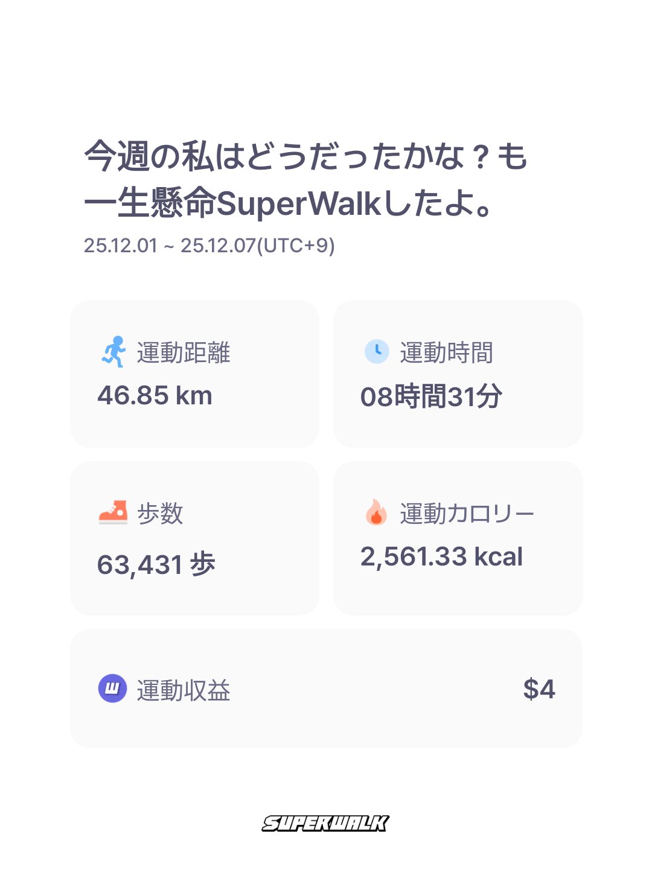The height and width of the screenshot is (895, 652).
Task: Open the 運動収益 label
Action: [183, 690]
